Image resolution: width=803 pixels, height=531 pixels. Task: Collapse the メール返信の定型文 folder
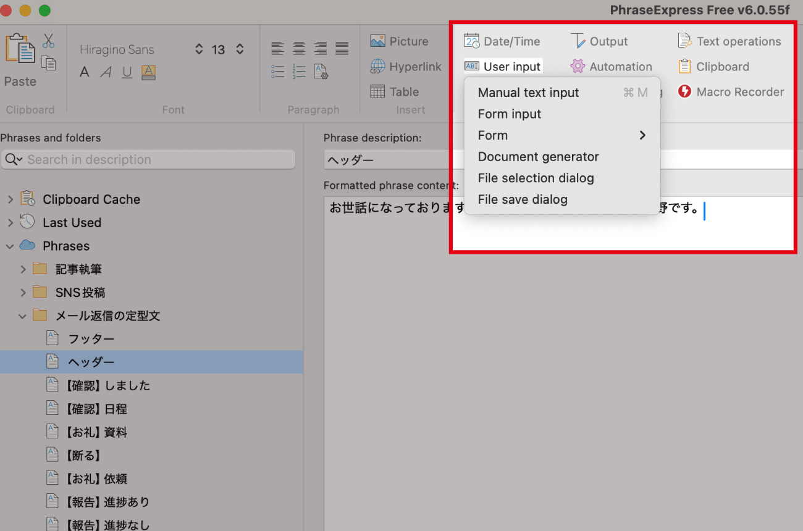click(23, 316)
